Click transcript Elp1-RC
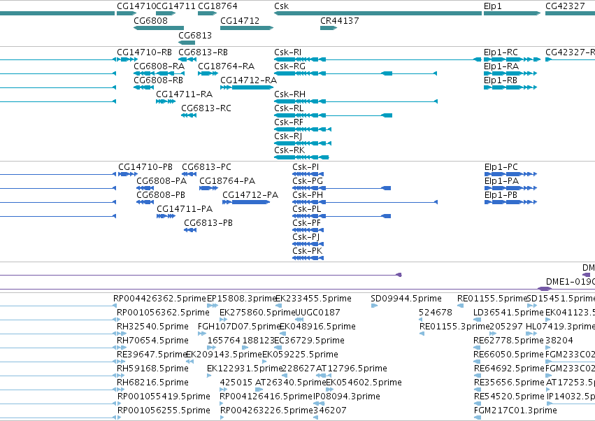This screenshot has height=421, width=595. [x=501, y=52]
